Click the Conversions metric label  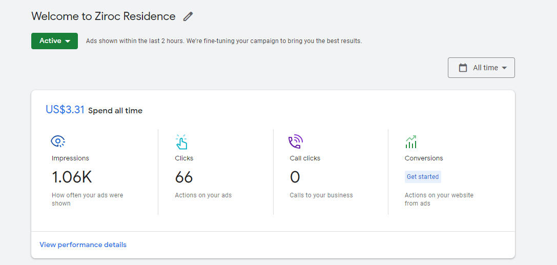coord(424,158)
